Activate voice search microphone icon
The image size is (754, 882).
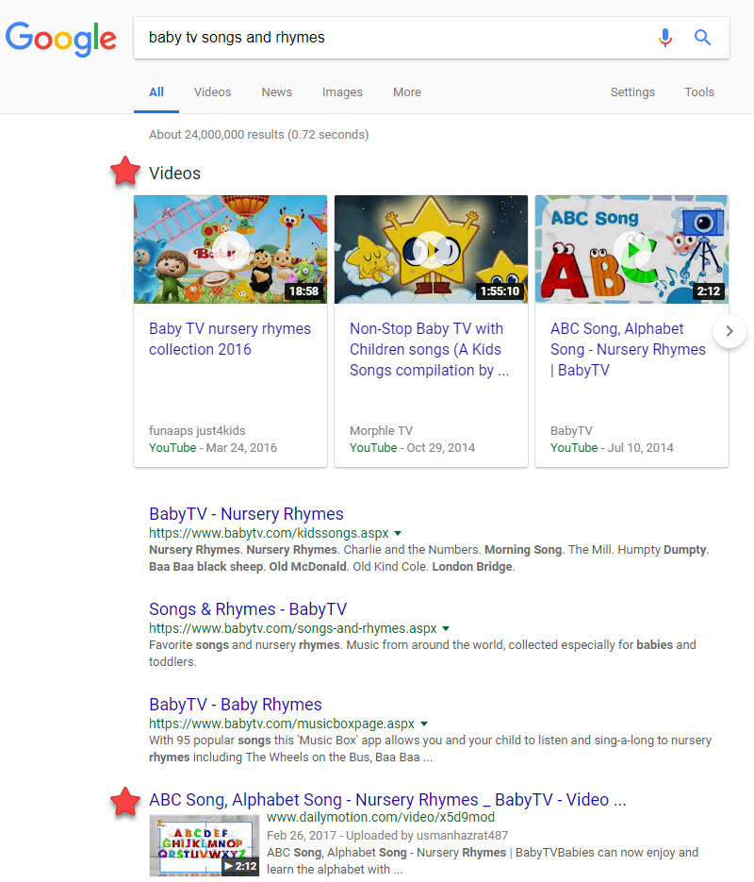tap(665, 38)
